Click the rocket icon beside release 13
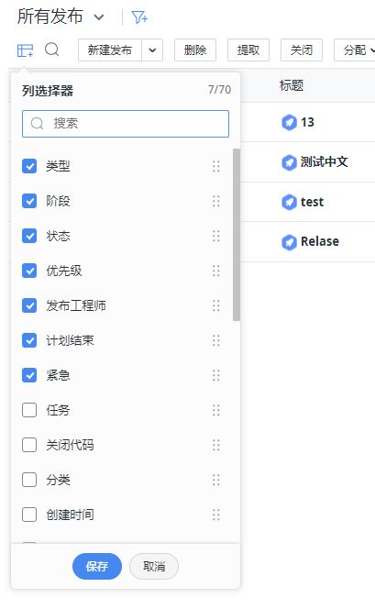Screen dimensions: 375x609 pyautogui.click(x=289, y=122)
